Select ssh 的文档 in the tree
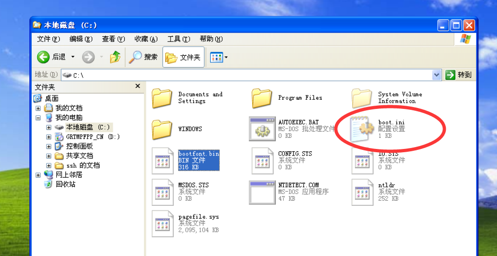Viewport: 497px width, 256px height. click(x=83, y=165)
